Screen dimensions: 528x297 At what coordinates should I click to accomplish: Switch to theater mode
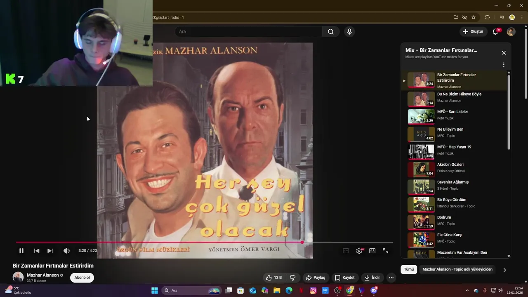[372, 251]
